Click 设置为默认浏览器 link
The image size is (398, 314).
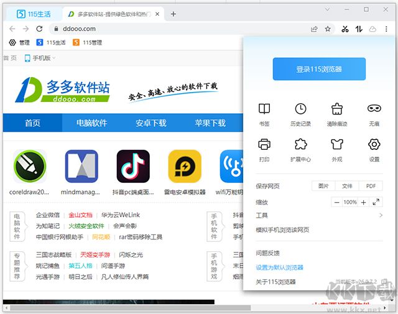(279, 267)
